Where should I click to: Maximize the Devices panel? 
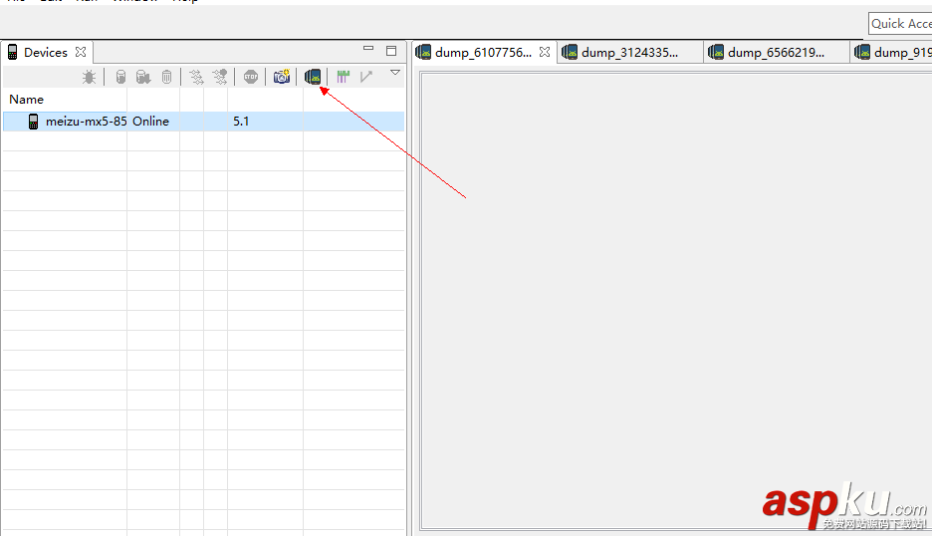click(391, 51)
